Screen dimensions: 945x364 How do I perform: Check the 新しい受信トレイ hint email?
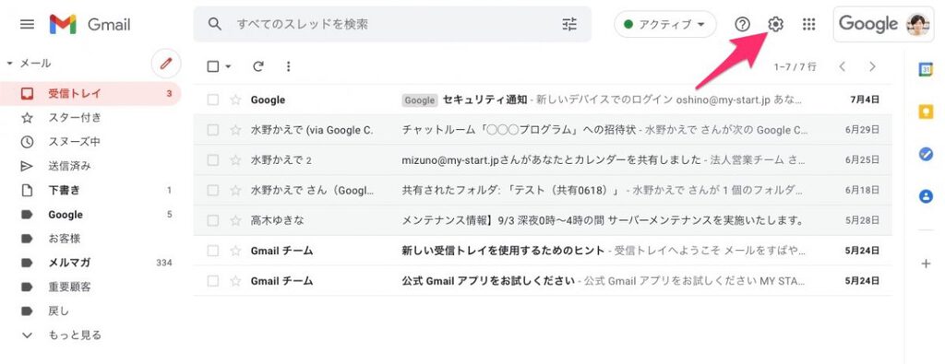pyautogui.click(x=213, y=251)
